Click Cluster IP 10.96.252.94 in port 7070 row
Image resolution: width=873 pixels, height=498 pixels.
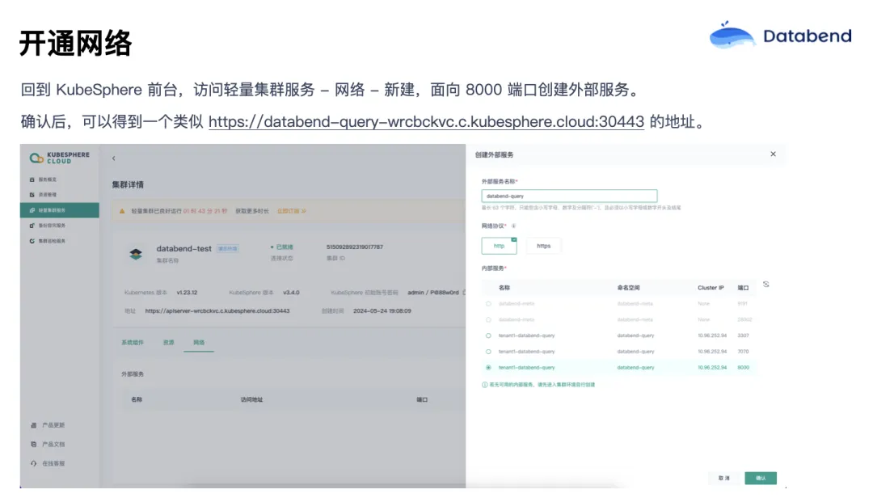pyautogui.click(x=712, y=352)
